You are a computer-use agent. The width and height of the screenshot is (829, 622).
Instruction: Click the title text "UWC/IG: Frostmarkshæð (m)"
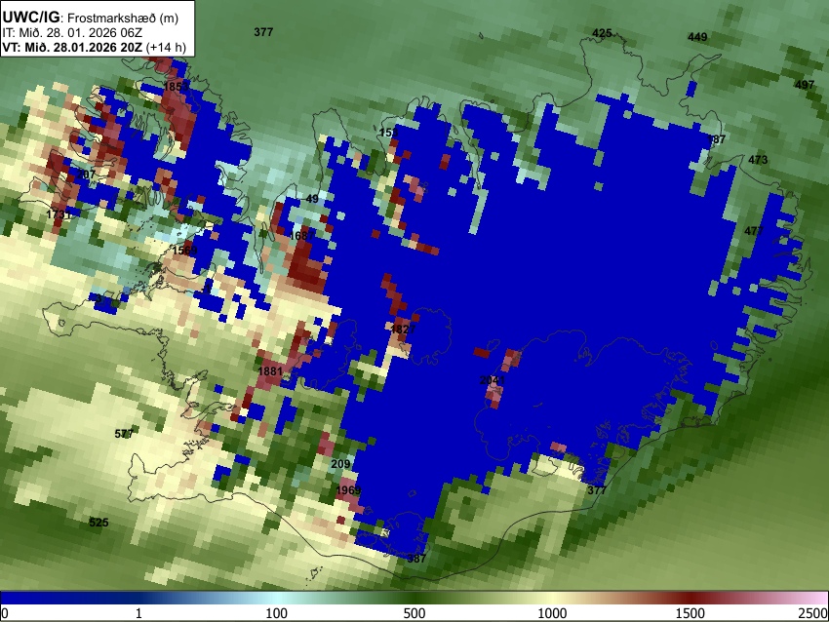coord(91,17)
